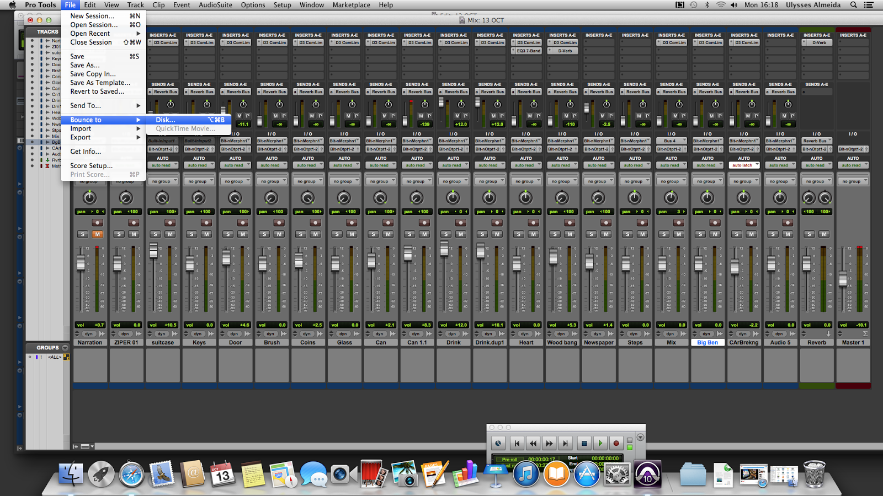Start playback in the transport window
The image size is (883, 496).
[x=600, y=443]
